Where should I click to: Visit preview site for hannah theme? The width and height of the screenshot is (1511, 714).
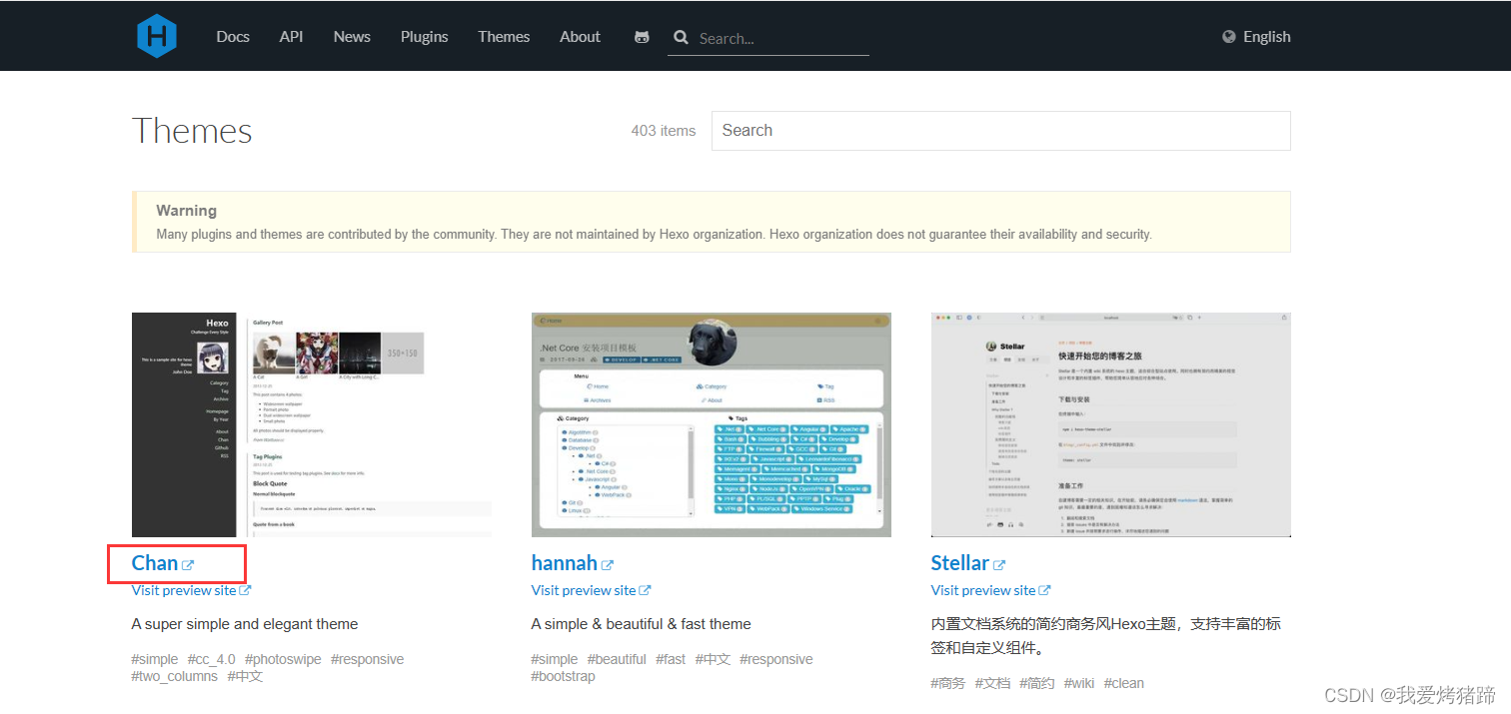[584, 590]
